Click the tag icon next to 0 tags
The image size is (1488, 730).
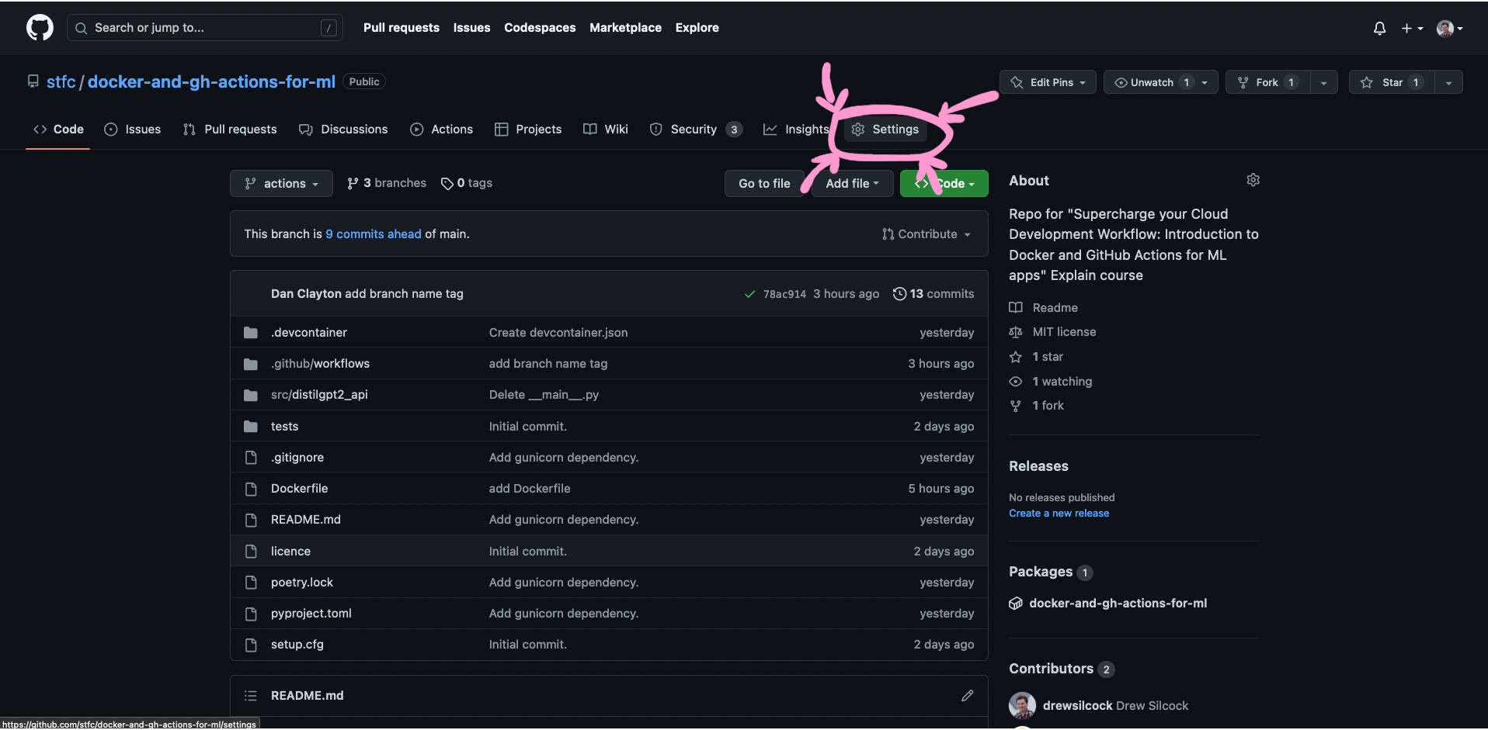coord(447,183)
